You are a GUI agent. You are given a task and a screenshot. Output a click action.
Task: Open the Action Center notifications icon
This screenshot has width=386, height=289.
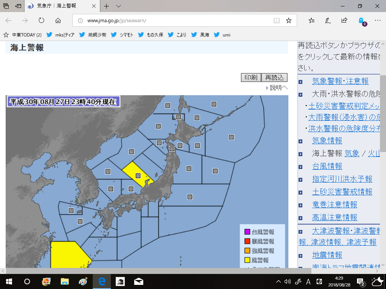(x=361, y=282)
